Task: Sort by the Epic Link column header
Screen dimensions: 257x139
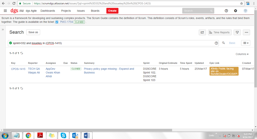Action: point(214,63)
